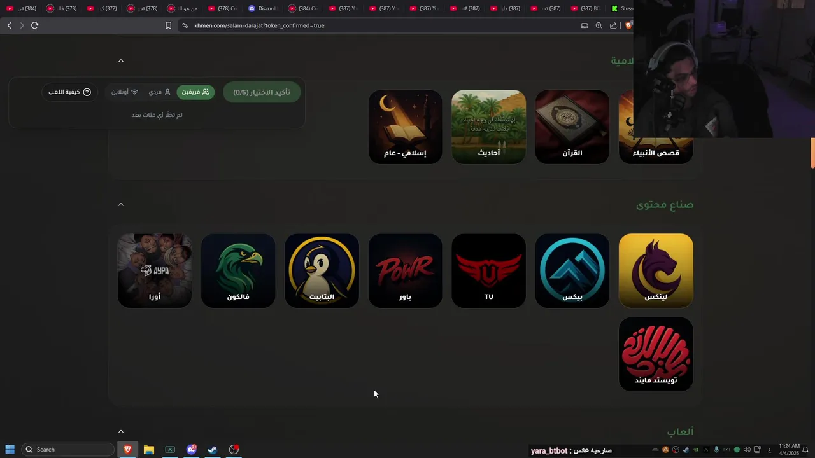Open the volume speaker tray control
The height and width of the screenshot is (458, 815).
747,450
